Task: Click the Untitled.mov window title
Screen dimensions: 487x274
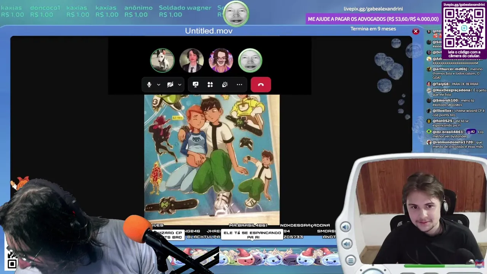Action: [x=208, y=31]
